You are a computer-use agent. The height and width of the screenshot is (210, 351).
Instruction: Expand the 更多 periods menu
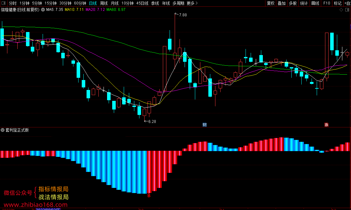pos(192,3)
